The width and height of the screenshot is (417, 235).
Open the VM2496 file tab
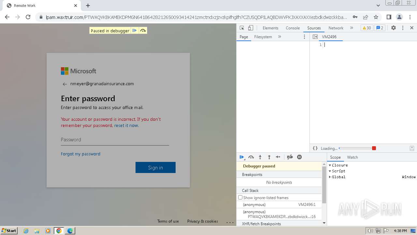tap(329, 37)
